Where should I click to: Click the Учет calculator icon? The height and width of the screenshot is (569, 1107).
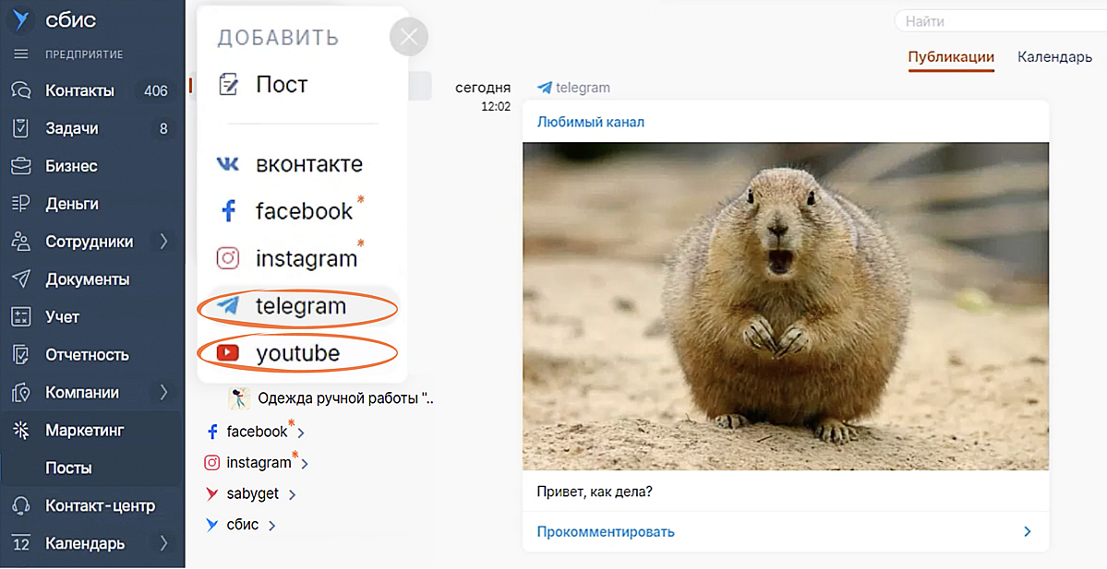click(x=20, y=317)
